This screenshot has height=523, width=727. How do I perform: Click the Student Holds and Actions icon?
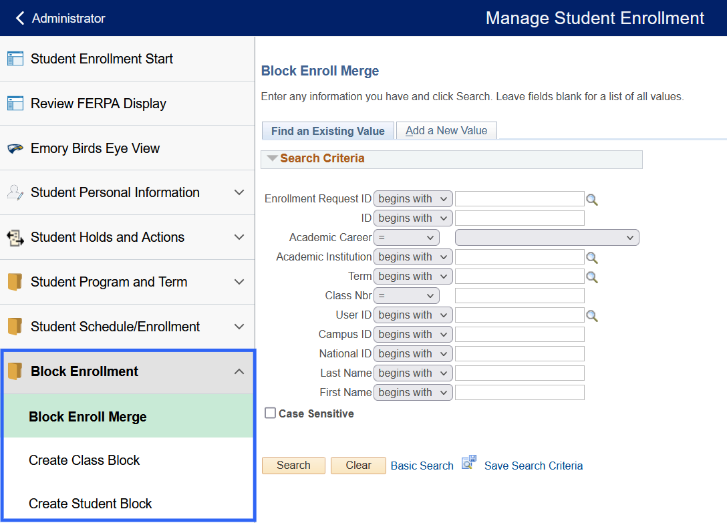point(15,237)
